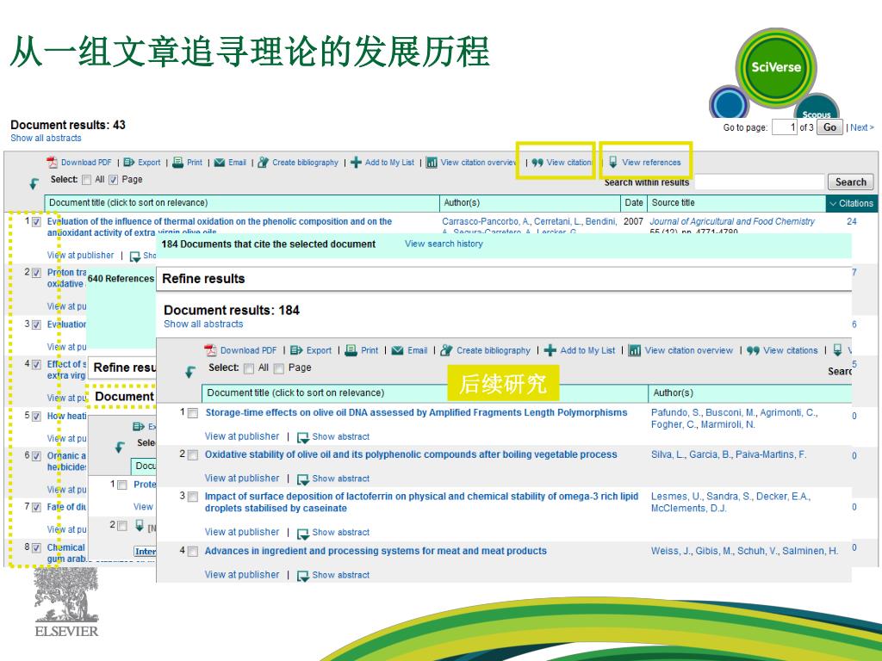Click Email envelope icon in 43-results toolbar
This screenshot has width=882, height=661.
[220, 163]
